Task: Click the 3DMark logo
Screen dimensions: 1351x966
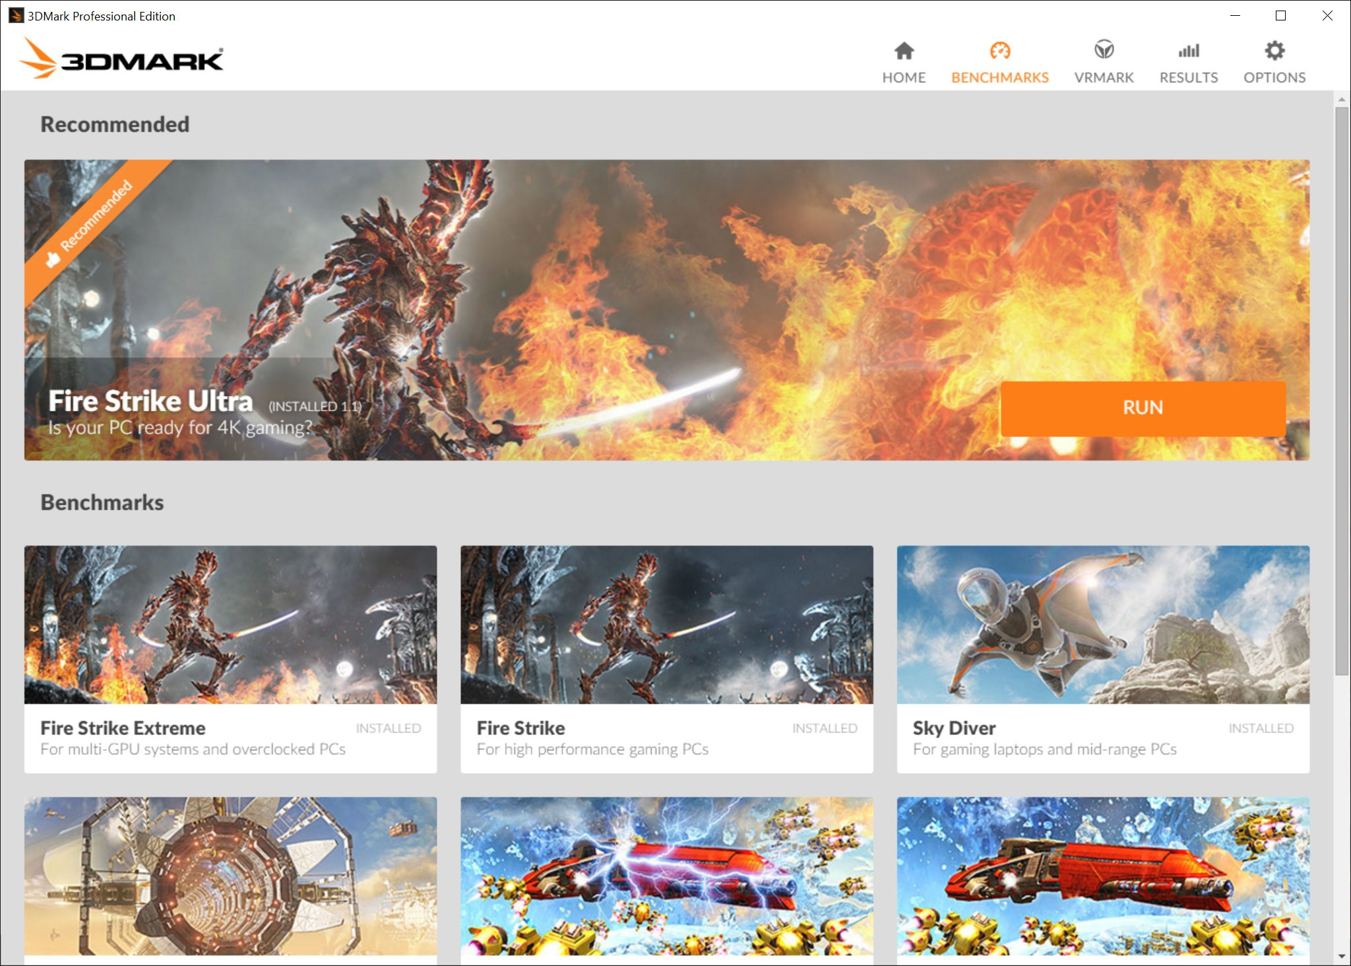Action: point(122,59)
